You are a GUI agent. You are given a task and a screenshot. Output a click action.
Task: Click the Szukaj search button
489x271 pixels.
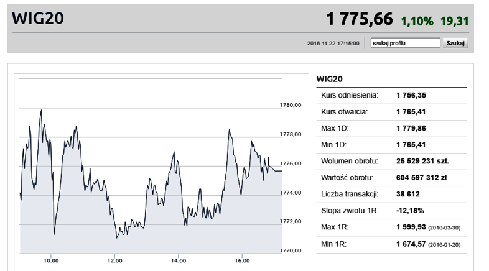pos(455,43)
